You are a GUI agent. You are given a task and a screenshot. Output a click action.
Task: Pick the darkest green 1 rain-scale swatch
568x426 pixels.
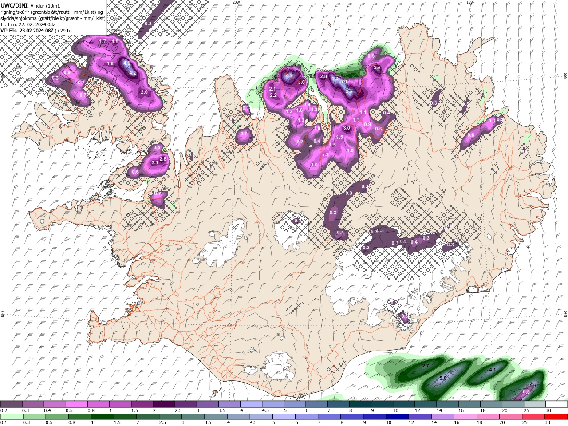click(x=102, y=416)
